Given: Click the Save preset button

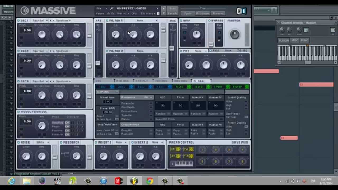Looking at the screenshot, I should pos(172,8).
